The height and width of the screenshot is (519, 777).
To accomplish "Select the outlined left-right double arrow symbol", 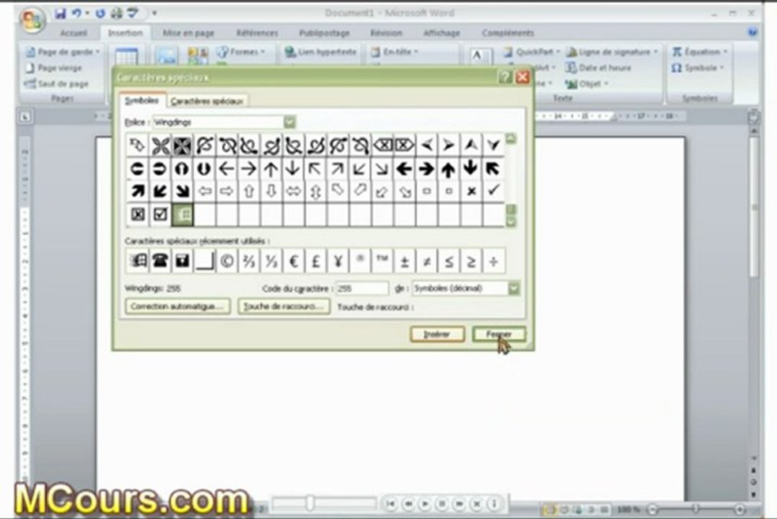I will point(293,191).
